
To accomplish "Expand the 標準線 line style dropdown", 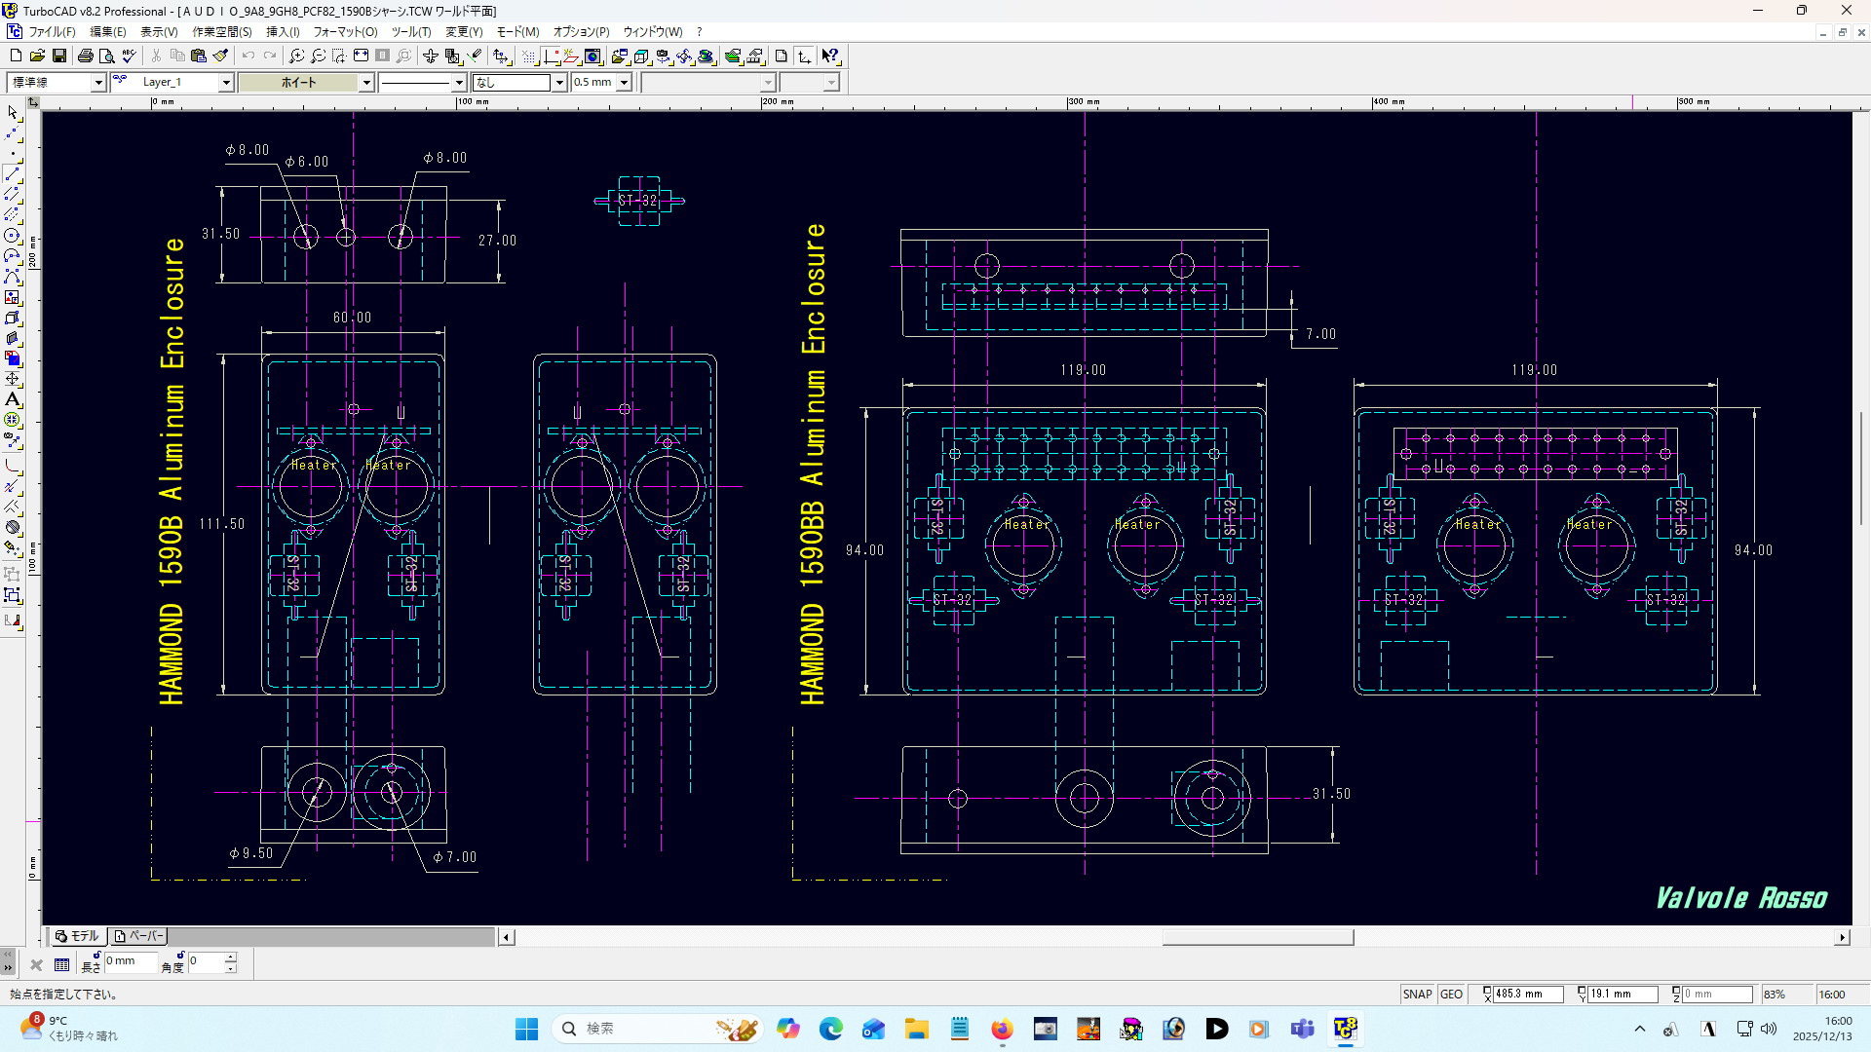I will pos(97,83).
